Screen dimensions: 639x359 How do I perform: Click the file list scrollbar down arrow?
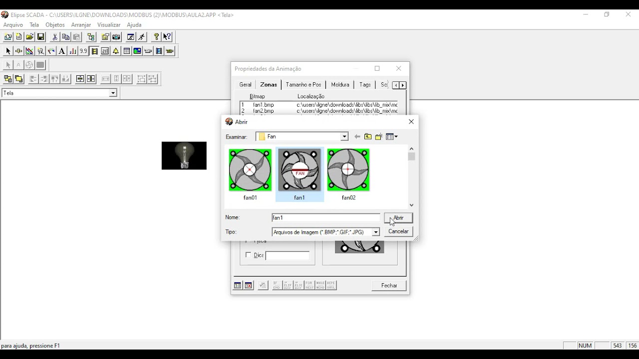(411, 205)
